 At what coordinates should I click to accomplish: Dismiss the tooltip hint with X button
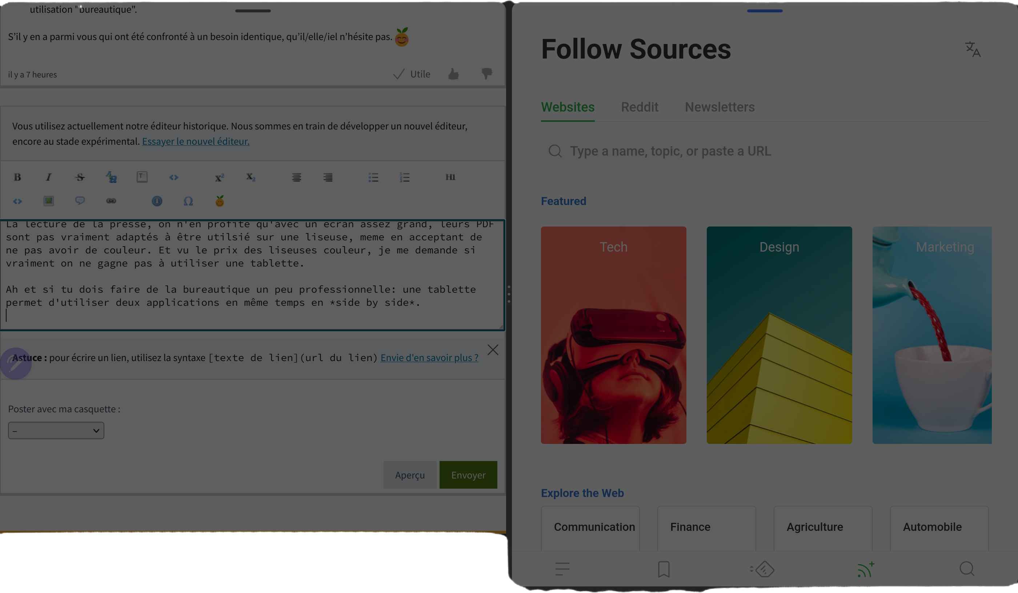point(493,349)
